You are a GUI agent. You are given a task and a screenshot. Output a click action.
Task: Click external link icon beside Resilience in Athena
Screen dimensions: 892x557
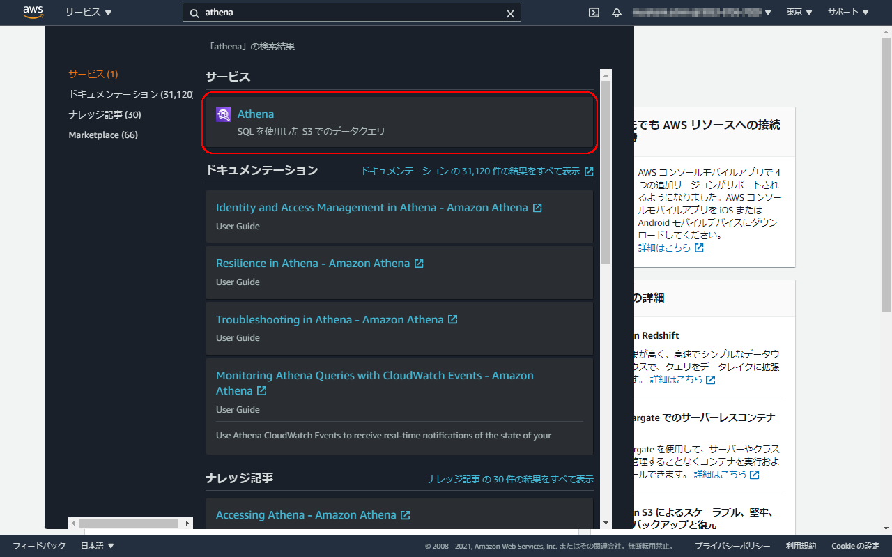click(417, 263)
